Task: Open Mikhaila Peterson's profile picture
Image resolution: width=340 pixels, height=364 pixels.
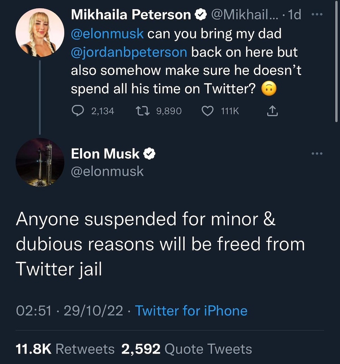Action: 40,32
